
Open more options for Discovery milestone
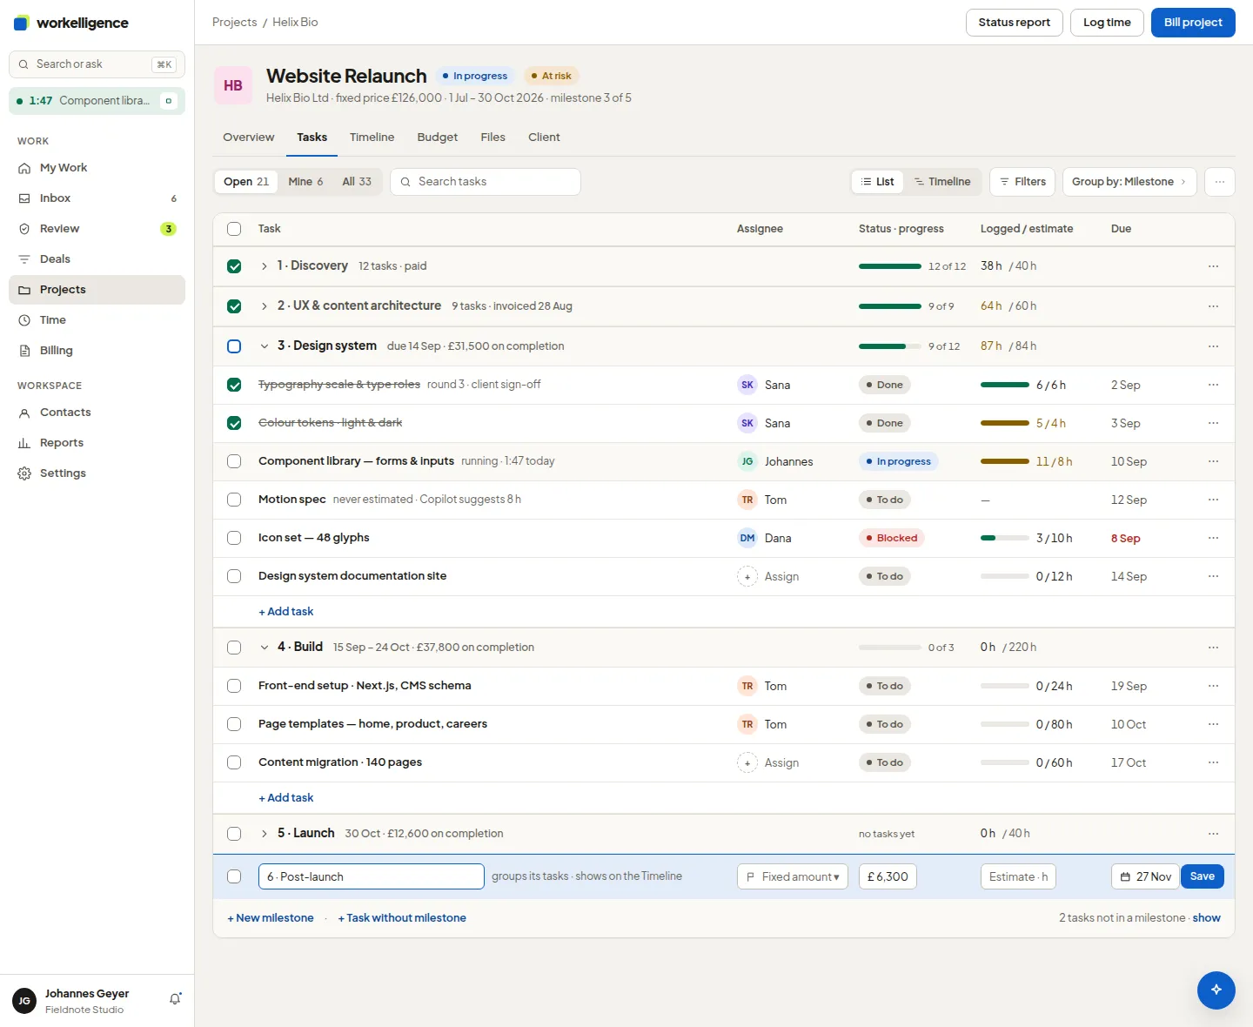(1213, 266)
